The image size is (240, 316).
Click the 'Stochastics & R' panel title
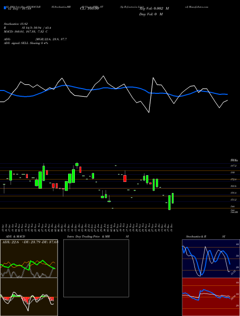point(196,237)
